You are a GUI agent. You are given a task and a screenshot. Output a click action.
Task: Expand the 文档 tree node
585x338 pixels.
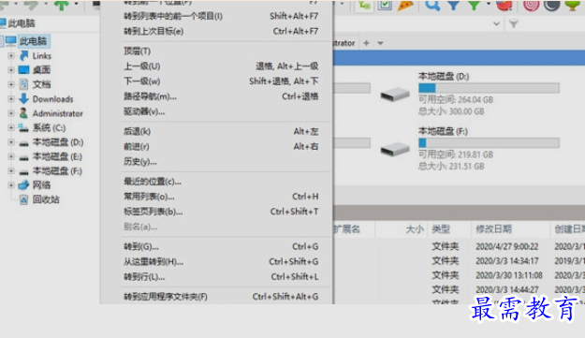pyautogui.click(x=11, y=84)
